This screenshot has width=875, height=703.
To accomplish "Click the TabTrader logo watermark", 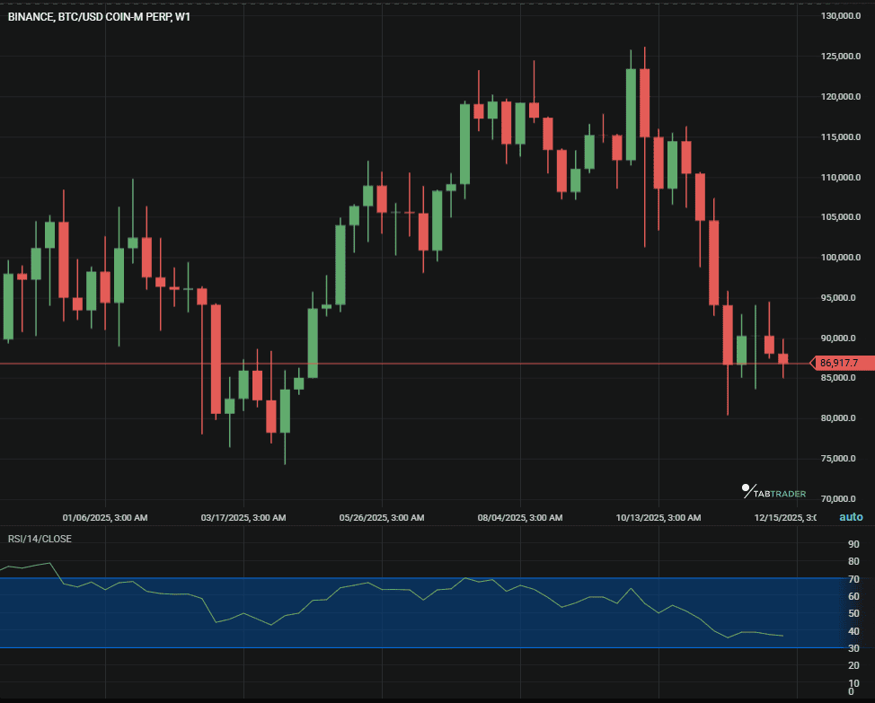I will [x=774, y=491].
